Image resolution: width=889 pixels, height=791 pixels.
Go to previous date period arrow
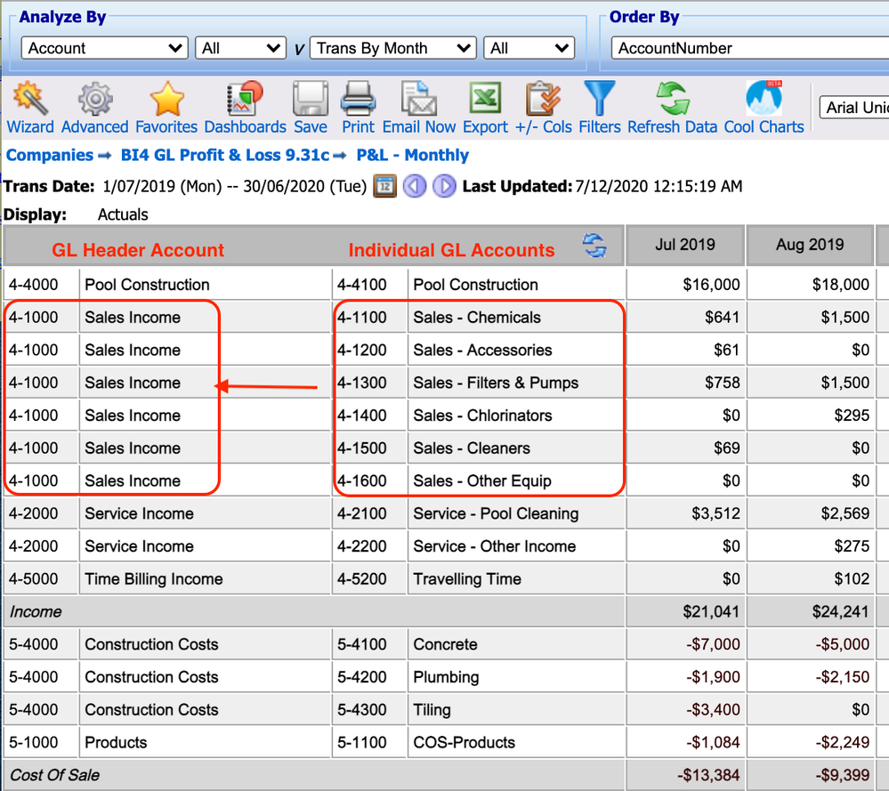point(414,186)
